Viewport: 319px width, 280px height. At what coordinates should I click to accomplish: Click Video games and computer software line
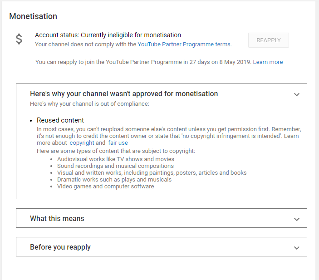105,187
